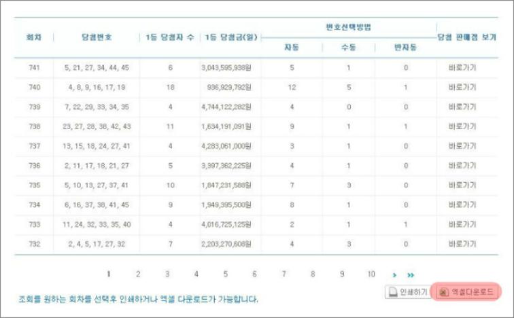Image resolution: width=514 pixels, height=318 pixels.
Task: Select round number 737 cell
Action: 35,146
